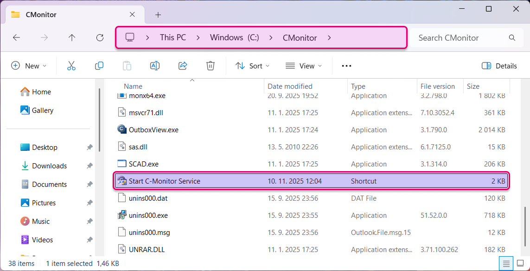Click the Paste clipboard icon
The width and height of the screenshot is (530, 271).
(127, 66)
